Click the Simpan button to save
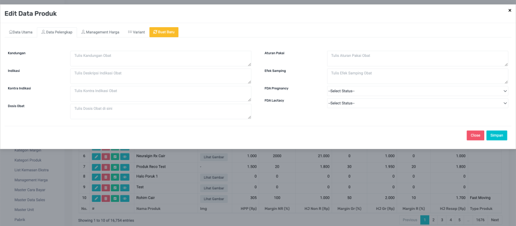Screen dimensions: 516x226 coord(496,135)
